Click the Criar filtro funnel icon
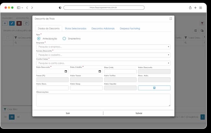The width and height of the screenshot is (211, 133). coord(5,109)
